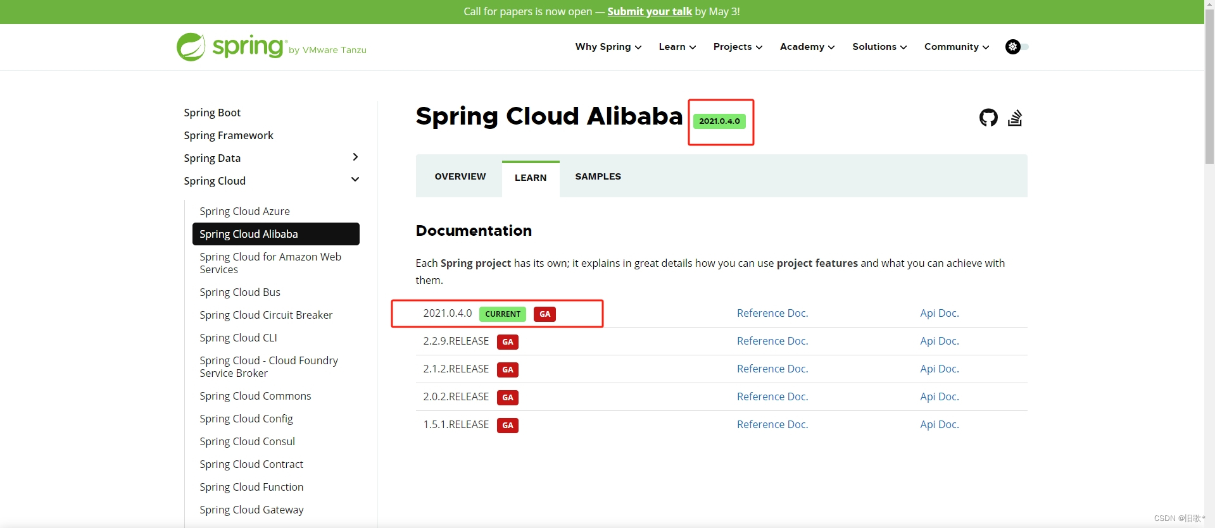Toggle the dark mode theme switch

click(1017, 47)
